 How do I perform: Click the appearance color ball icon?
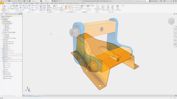pos(41,1)
